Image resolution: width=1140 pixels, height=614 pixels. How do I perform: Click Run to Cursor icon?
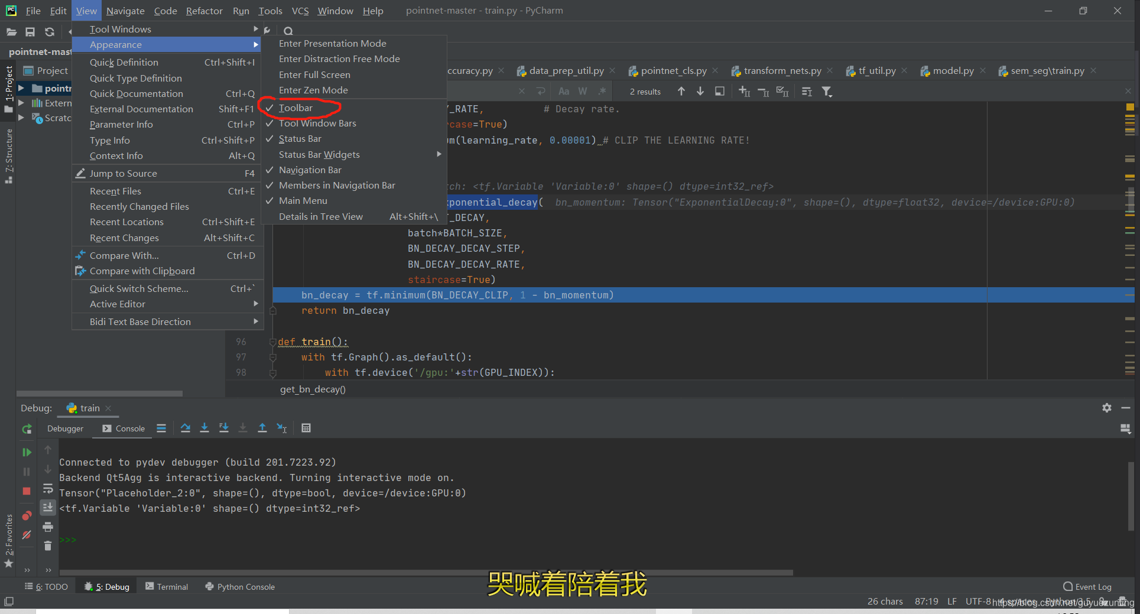point(282,428)
